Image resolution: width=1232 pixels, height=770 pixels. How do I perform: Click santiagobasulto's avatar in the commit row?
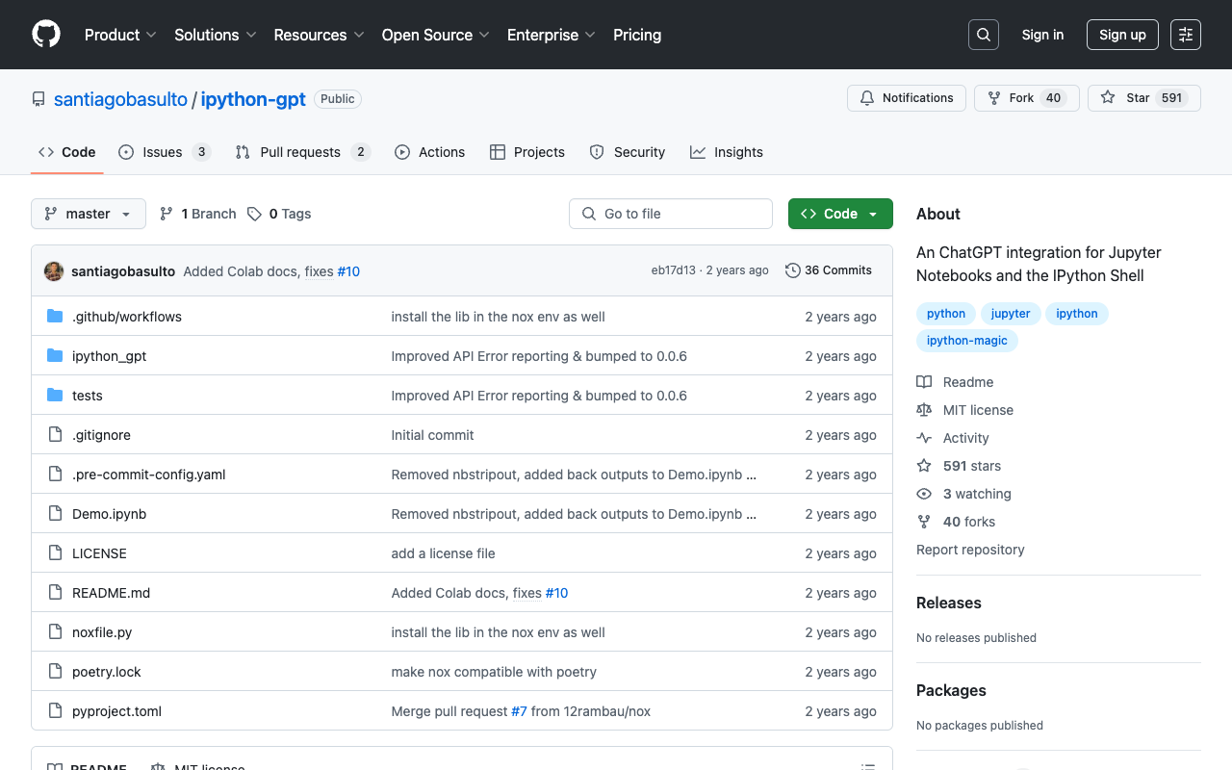click(54, 271)
